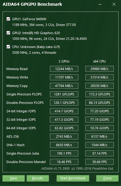
Task: Uncheck the GPU1 GeForce 940MX checkbox
Action: click(8, 19)
